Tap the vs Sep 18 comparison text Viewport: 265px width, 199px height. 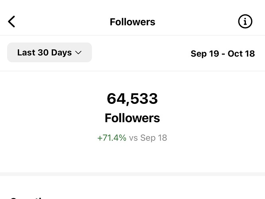[x=148, y=138]
